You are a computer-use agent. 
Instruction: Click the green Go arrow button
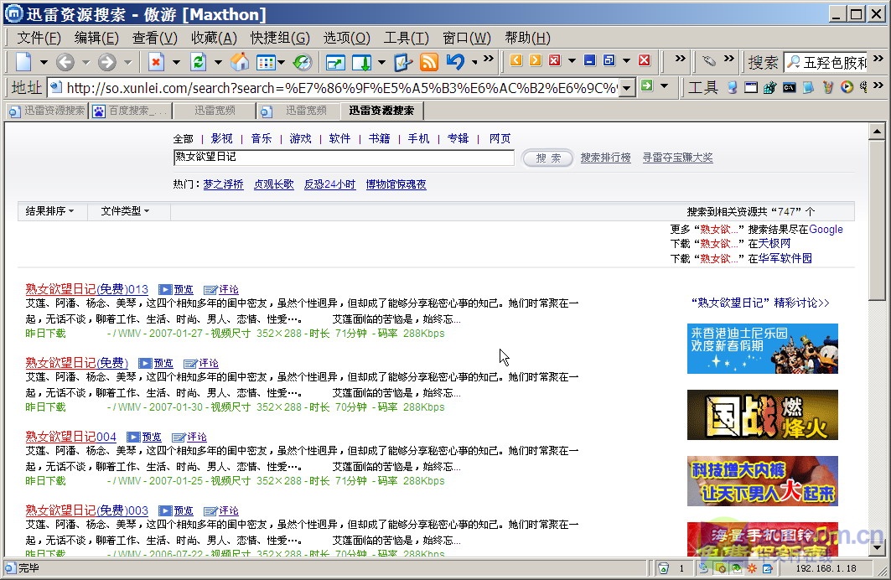(x=646, y=85)
